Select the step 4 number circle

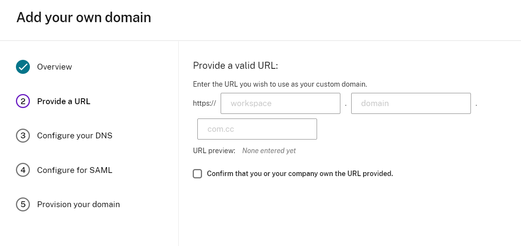tap(23, 170)
